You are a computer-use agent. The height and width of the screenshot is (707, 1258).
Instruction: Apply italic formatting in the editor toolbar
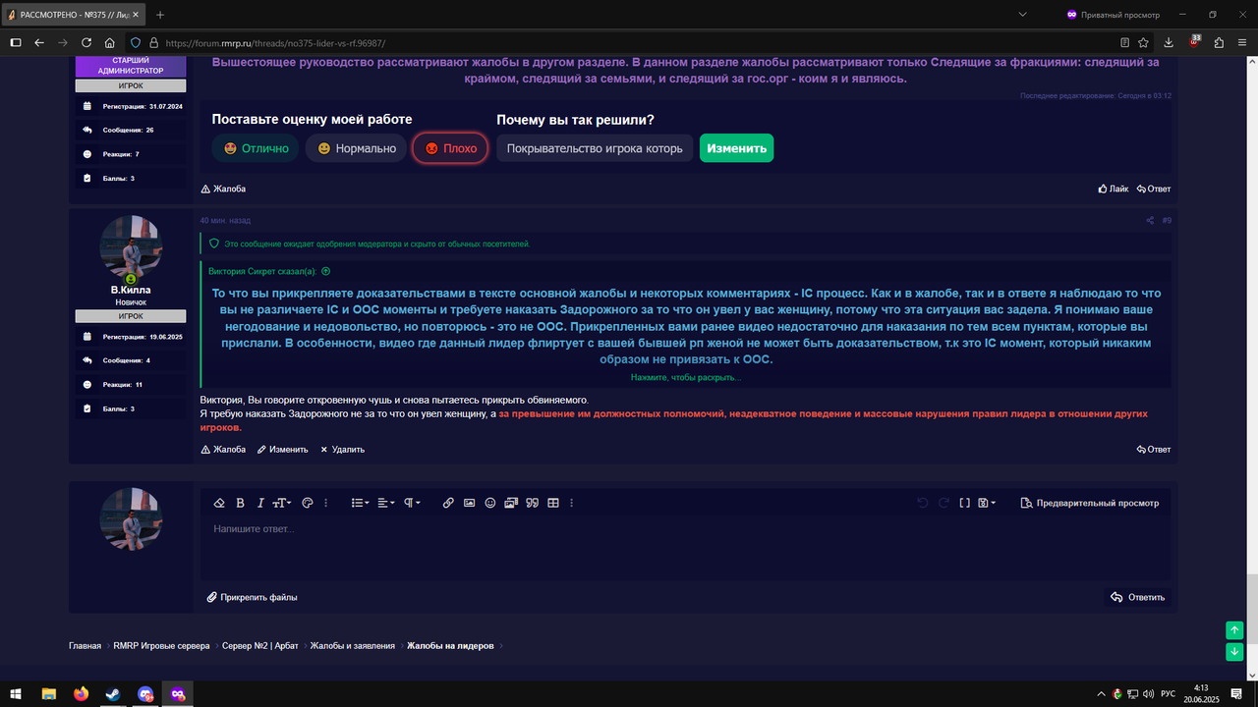259,502
